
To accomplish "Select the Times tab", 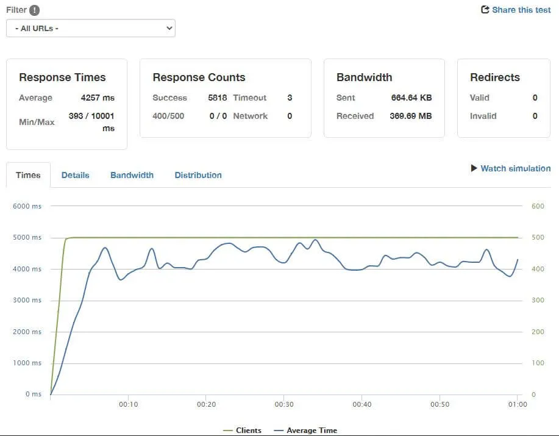I will pyautogui.click(x=28, y=175).
